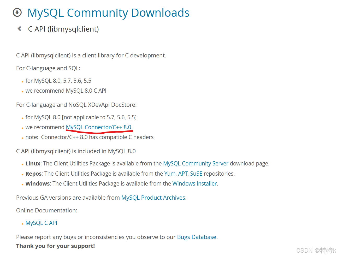Open the SuSE repository link

[x=196, y=174]
